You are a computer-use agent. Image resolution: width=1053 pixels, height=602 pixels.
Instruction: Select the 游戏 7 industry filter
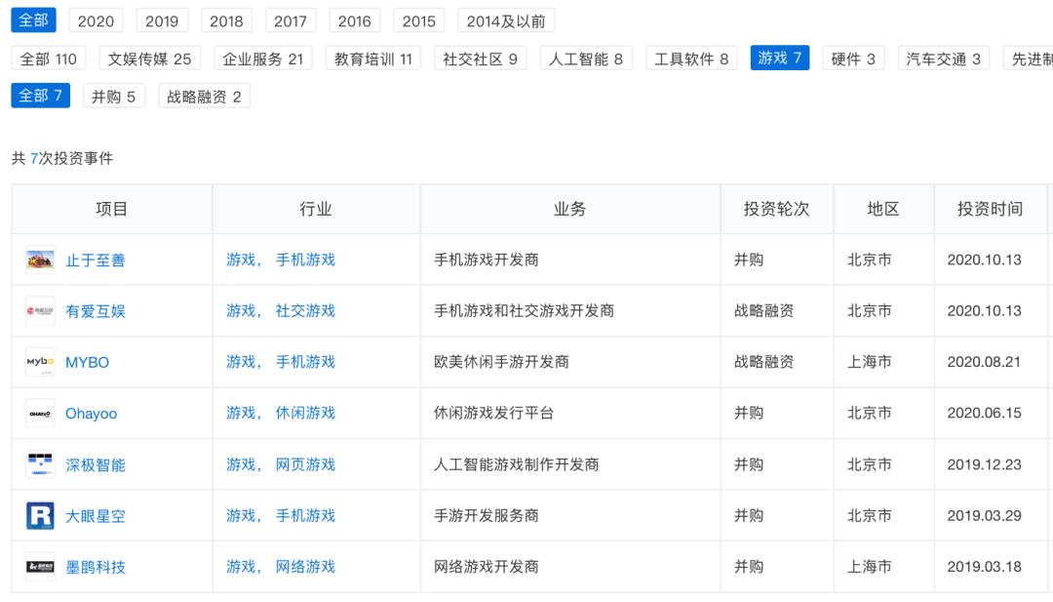tap(780, 58)
